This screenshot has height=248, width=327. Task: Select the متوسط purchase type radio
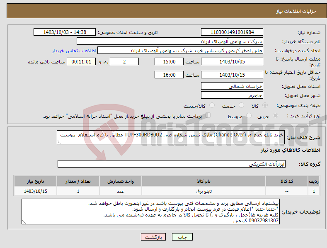pos(249,115)
